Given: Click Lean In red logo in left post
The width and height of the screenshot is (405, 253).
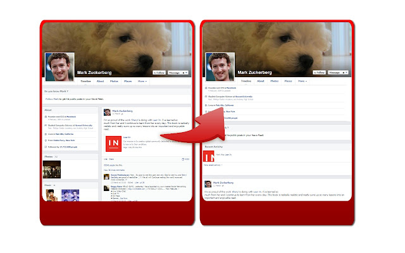Looking at the screenshot, I should 114,144.
